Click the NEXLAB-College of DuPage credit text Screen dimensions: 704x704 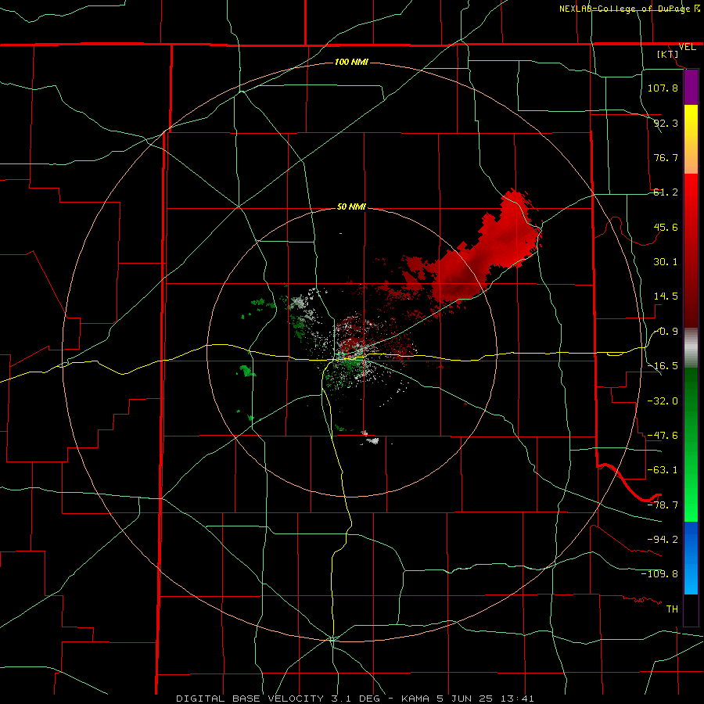pyautogui.click(x=625, y=9)
